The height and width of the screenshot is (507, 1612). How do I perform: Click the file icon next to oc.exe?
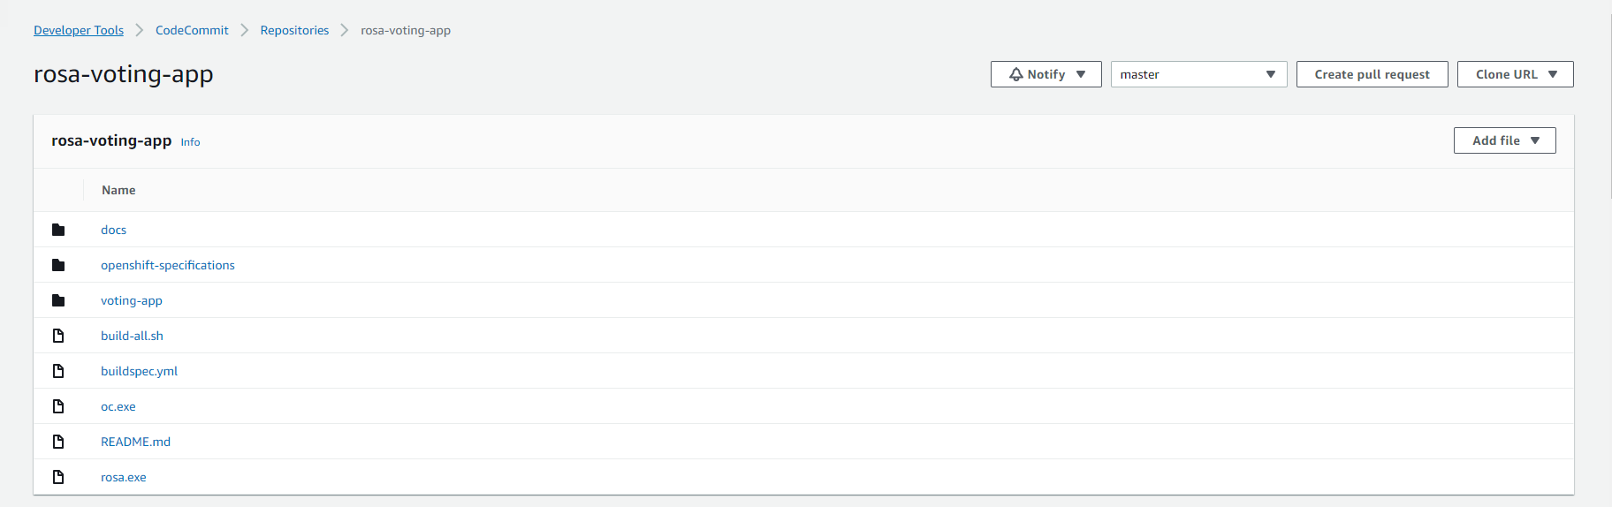58,406
